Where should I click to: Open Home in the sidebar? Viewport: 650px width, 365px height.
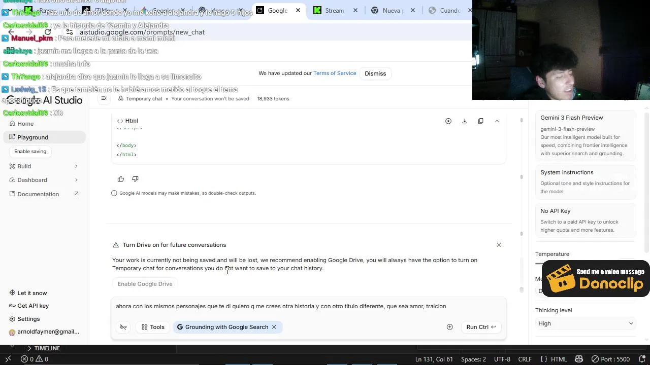coord(44,124)
